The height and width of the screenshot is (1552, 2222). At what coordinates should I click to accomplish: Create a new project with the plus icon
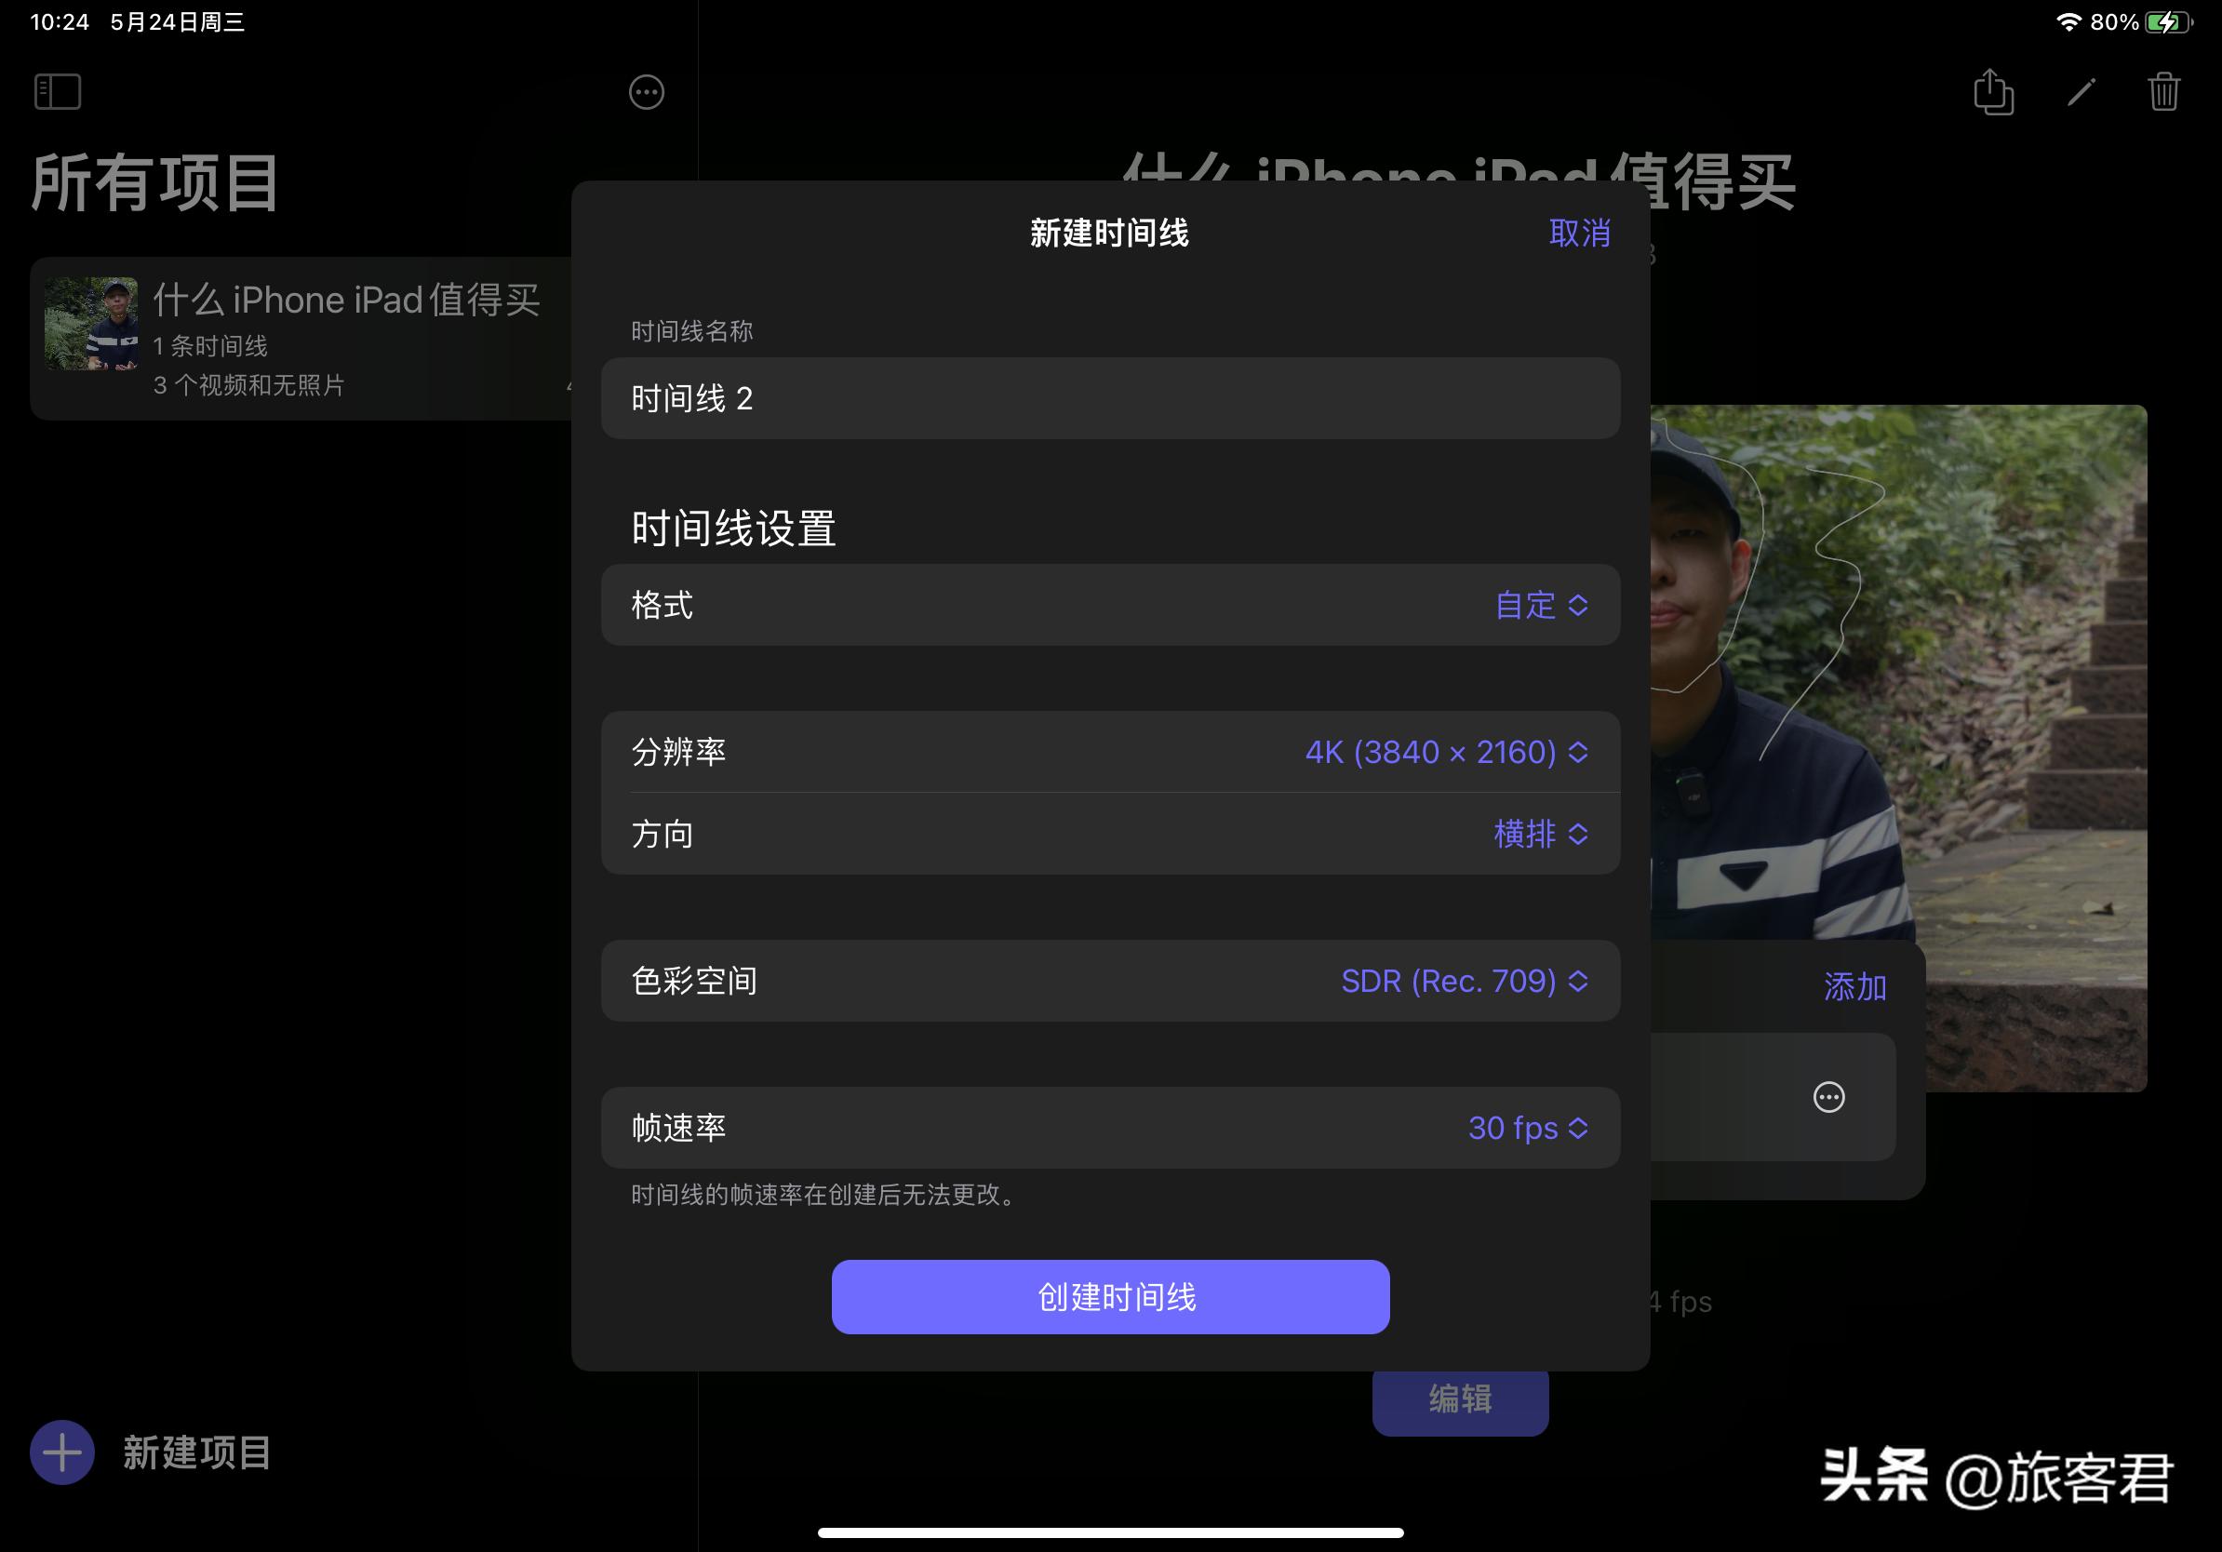[61, 1452]
